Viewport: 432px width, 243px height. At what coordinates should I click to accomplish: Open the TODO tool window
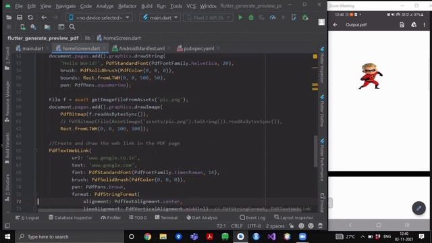pos(138,217)
